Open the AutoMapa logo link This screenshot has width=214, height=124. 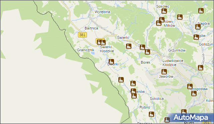pos(191,118)
